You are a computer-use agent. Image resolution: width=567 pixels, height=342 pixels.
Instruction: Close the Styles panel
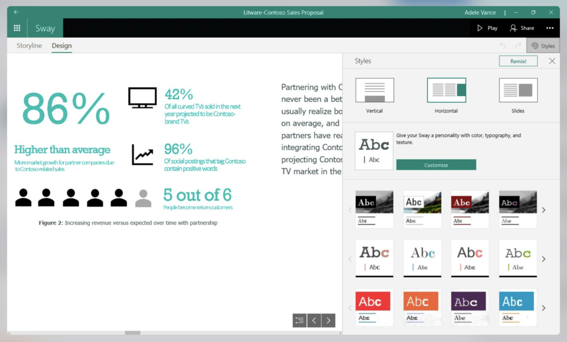tap(552, 61)
